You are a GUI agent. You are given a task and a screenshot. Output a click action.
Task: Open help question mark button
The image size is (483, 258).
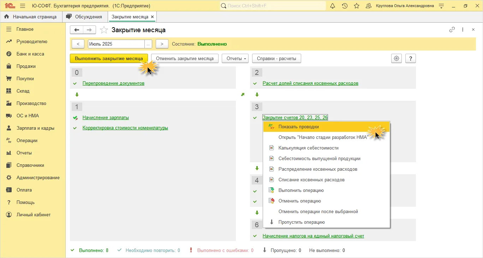click(x=410, y=58)
